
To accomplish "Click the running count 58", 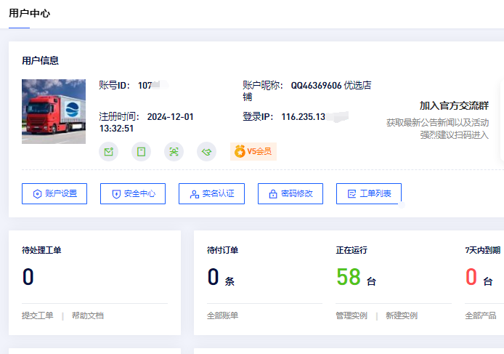I will click(x=349, y=277).
